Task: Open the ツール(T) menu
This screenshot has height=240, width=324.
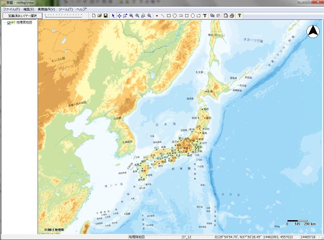Action: pyautogui.click(x=65, y=9)
